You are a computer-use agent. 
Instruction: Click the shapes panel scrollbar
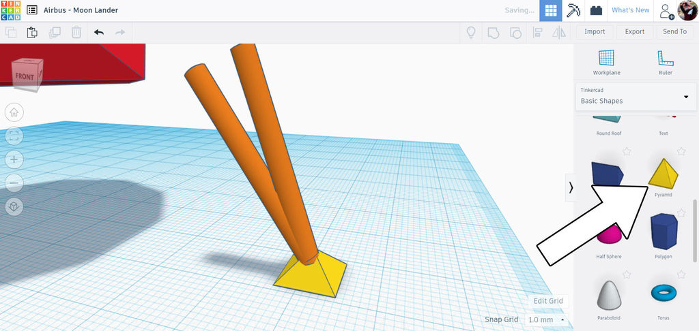tap(694, 232)
